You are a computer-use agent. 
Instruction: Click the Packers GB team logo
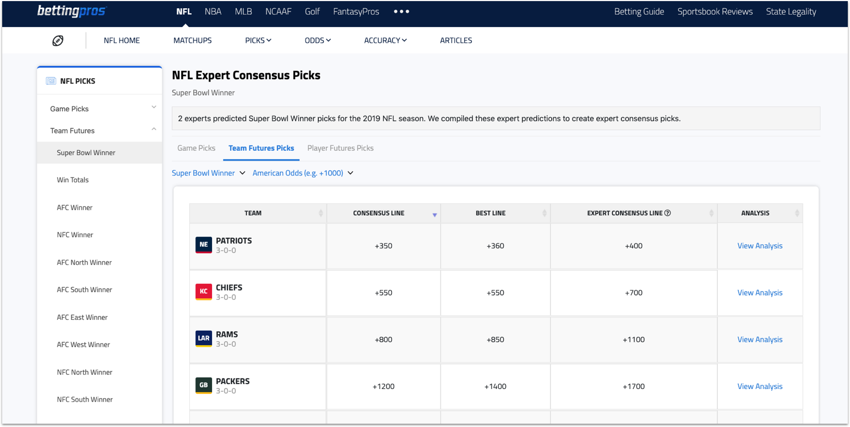click(x=204, y=385)
